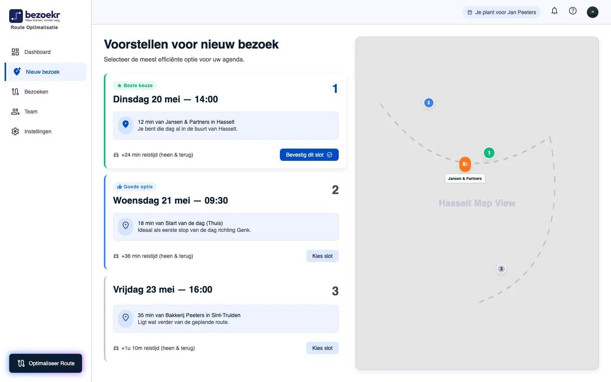
Task: Select the Nieuw bezoek pin icon
Action: 17,71
